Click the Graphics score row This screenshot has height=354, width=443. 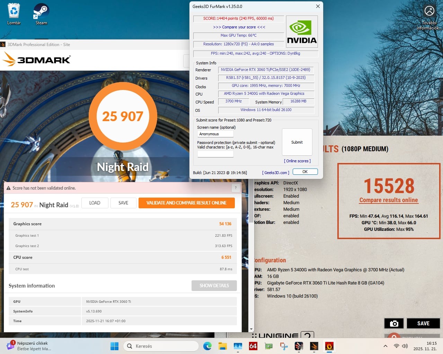point(123,224)
